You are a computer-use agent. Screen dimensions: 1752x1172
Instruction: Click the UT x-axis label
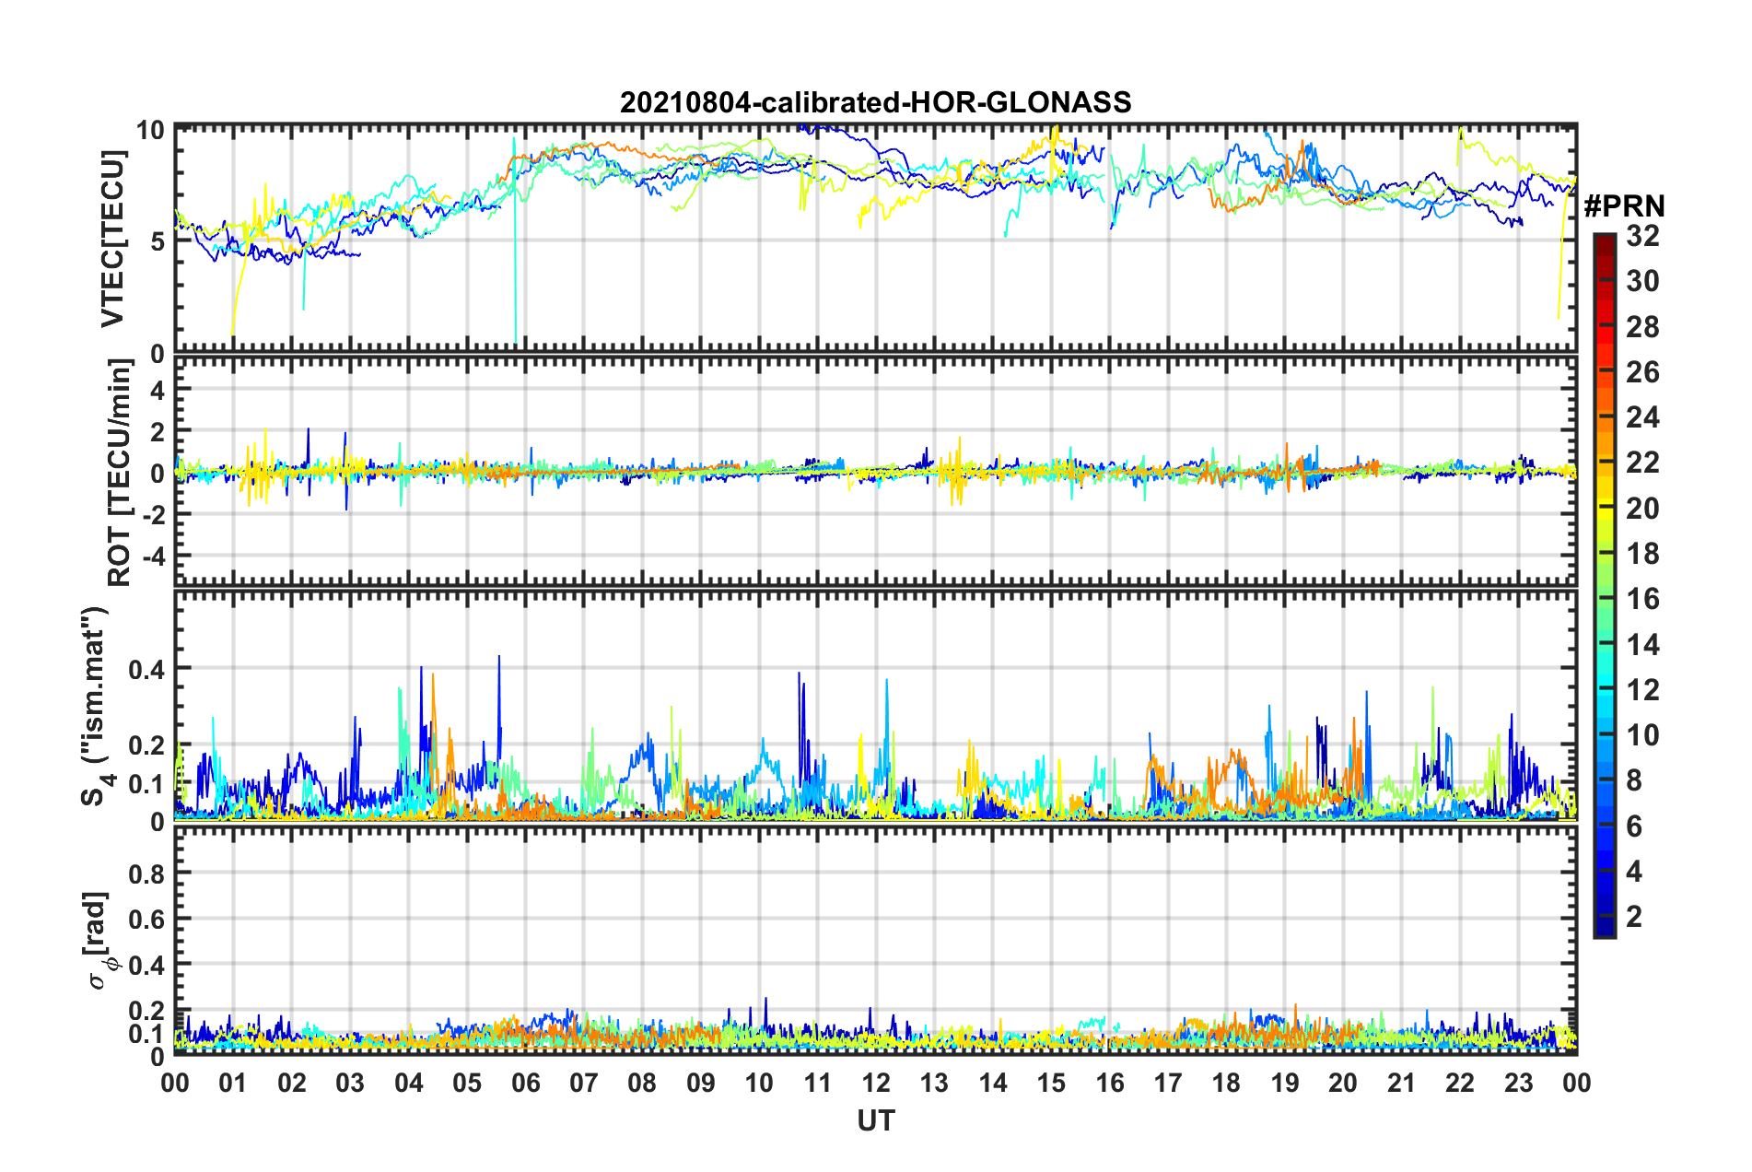click(876, 1120)
